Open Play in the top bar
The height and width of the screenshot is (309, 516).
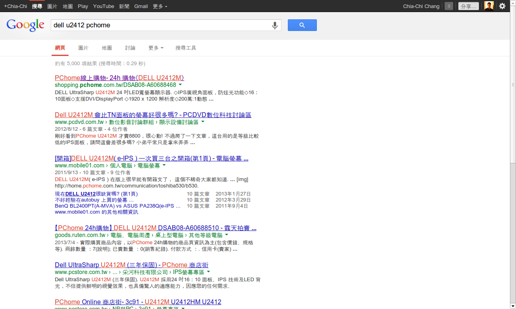83,6
